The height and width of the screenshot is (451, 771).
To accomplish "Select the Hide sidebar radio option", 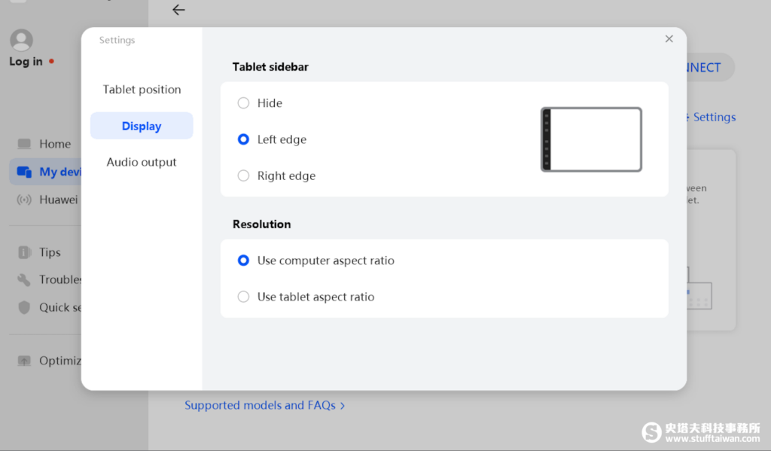I will pyautogui.click(x=243, y=103).
